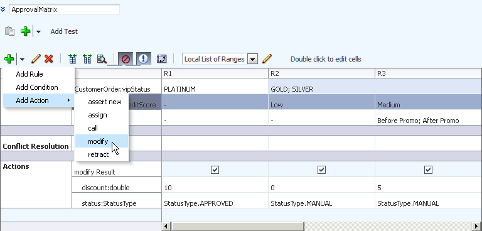
Task: Choose modify from submenu
Action: point(102,141)
